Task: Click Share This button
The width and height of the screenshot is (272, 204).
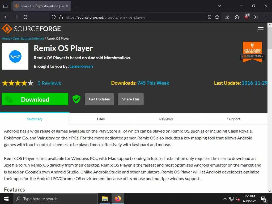Action: click(131, 99)
